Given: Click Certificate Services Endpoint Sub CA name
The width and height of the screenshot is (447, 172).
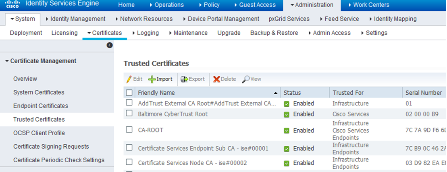Looking at the screenshot, I should (x=203, y=149).
